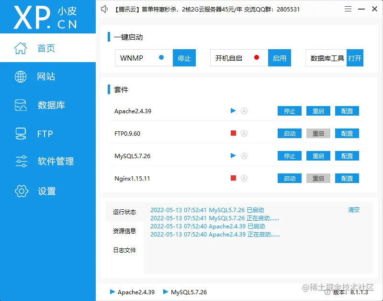The width and height of the screenshot is (383, 301).
Task: Toggle FTP0.9.60 auto-start A icon
Action: (x=244, y=133)
